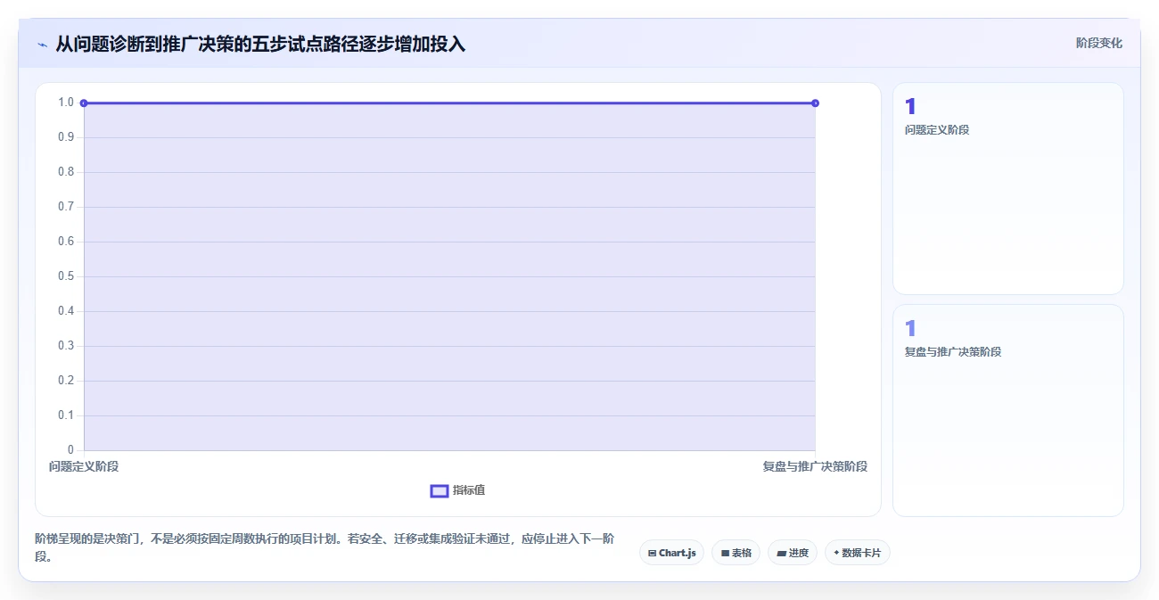Click the 阶段变化 label in the header
1159x600 pixels.
point(1099,43)
